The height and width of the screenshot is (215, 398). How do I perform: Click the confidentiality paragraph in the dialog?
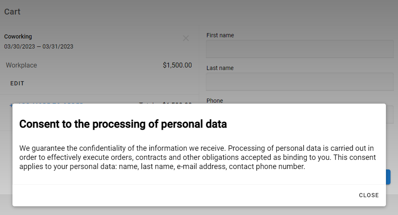click(x=197, y=157)
